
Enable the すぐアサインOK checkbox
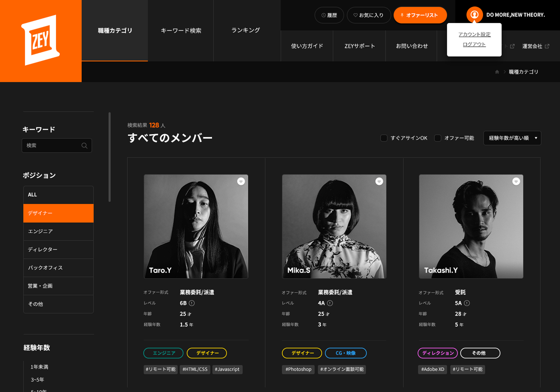click(x=384, y=138)
